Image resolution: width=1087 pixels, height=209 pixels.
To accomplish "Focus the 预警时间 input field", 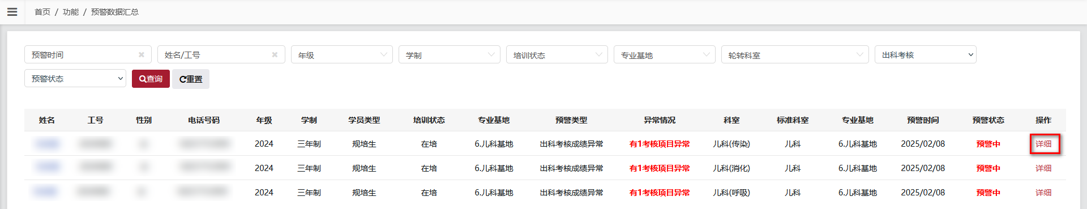I will tap(88, 55).
